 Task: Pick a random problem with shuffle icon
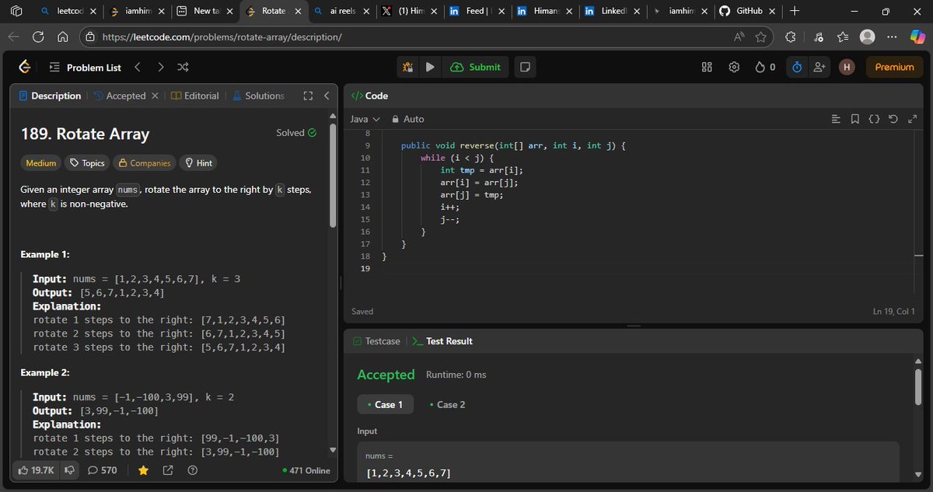183,67
